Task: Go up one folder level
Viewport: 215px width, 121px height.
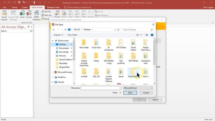Action: (66, 30)
